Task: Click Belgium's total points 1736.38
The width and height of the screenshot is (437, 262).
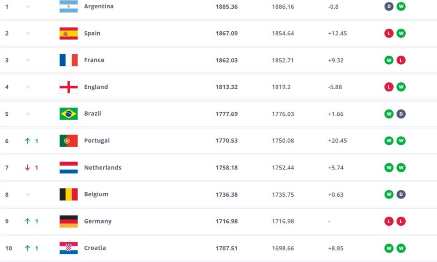Action: 227,195
